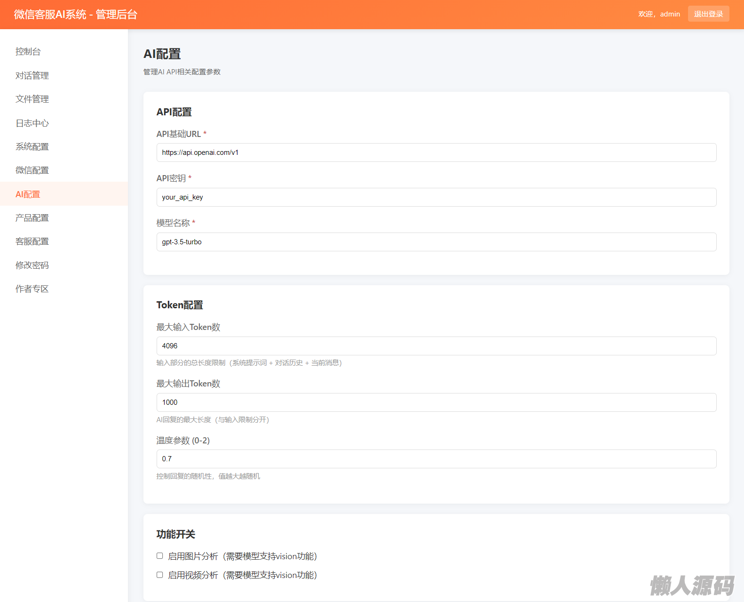The height and width of the screenshot is (602, 744).
Task: Open 产品配置 page
Action: point(32,217)
